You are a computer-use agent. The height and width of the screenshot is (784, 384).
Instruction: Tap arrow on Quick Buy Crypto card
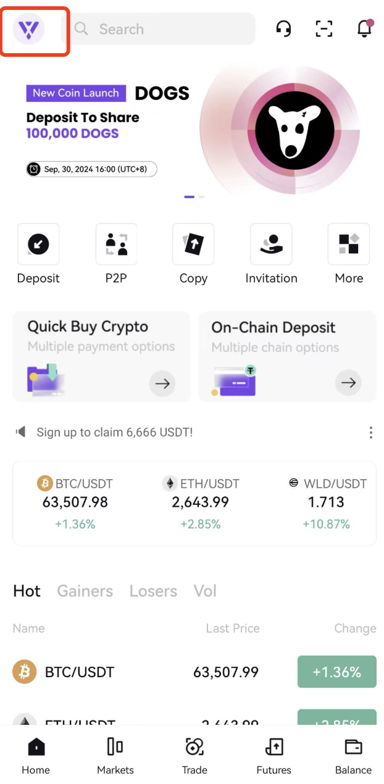click(162, 383)
